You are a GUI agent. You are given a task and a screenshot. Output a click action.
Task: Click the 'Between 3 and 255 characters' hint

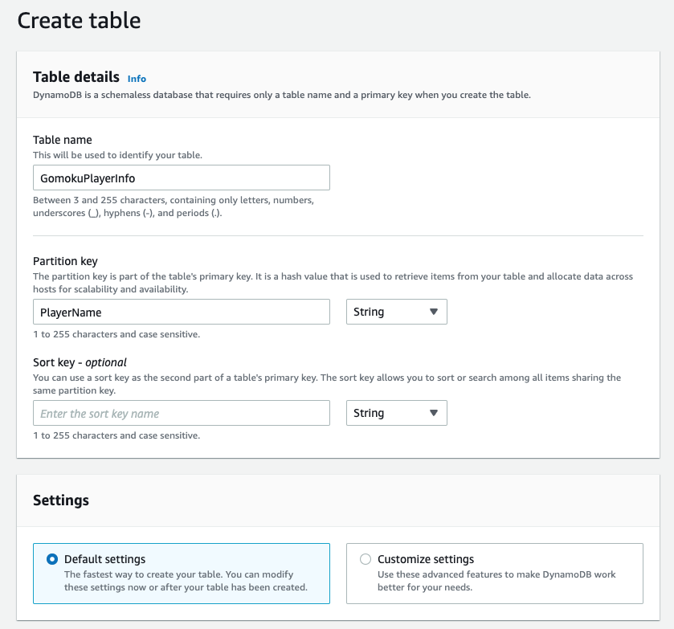(174, 206)
